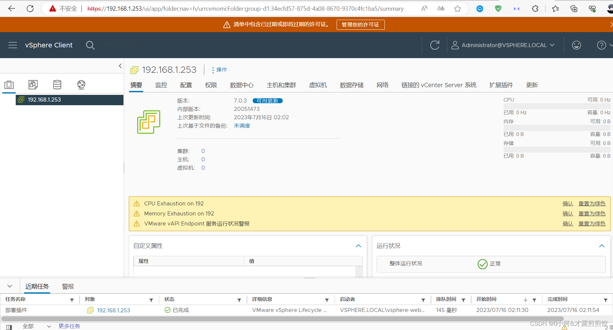Switch to the 警报 bottom tab
This screenshot has width=613, height=330.
[68, 287]
